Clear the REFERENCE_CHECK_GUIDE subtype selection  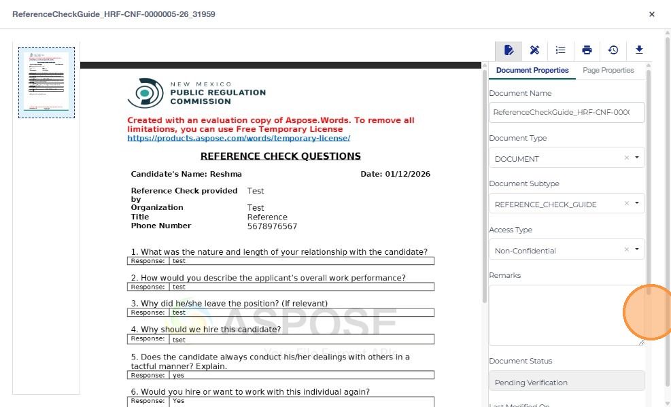coord(627,204)
